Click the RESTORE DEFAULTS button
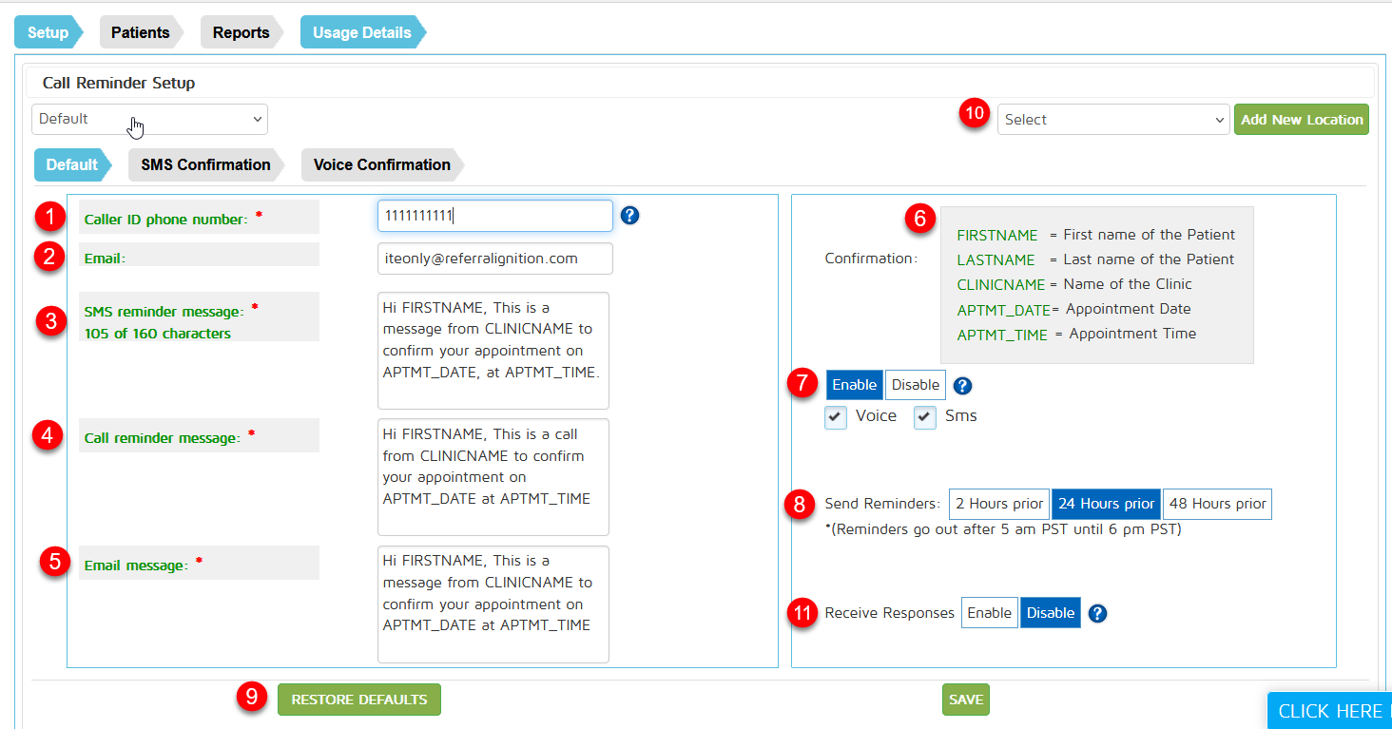This screenshot has width=1392, height=729. pyautogui.click(x=358, y=700)
